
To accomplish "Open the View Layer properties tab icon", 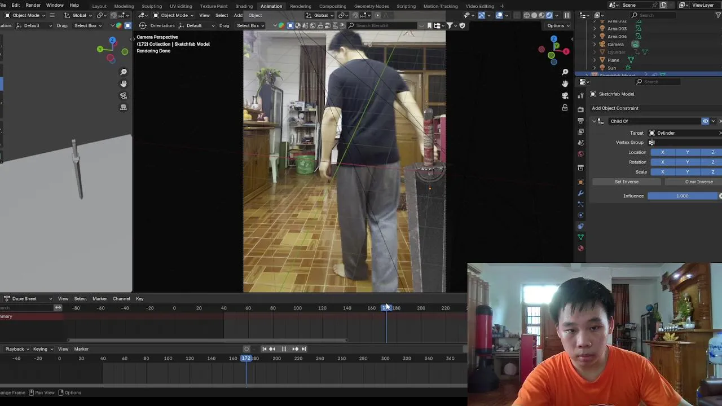I will pos(580,131).
